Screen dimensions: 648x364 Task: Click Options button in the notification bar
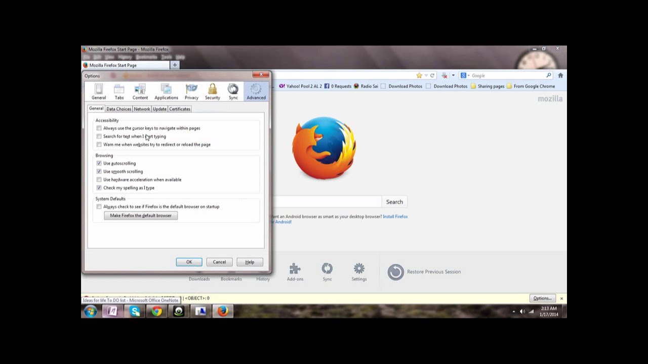[x=542, y=298]
